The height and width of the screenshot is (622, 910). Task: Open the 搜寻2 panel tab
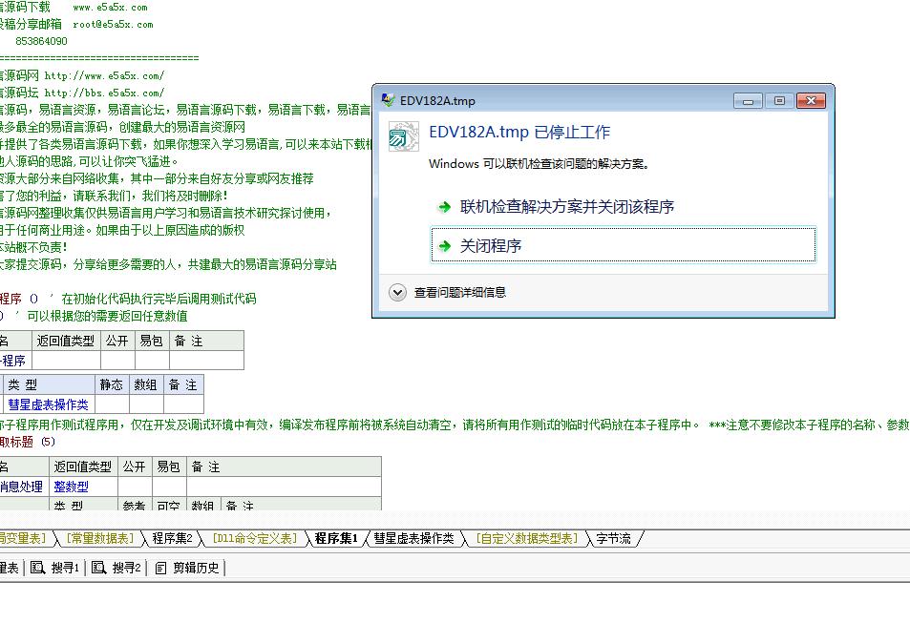tap(116, 568)
